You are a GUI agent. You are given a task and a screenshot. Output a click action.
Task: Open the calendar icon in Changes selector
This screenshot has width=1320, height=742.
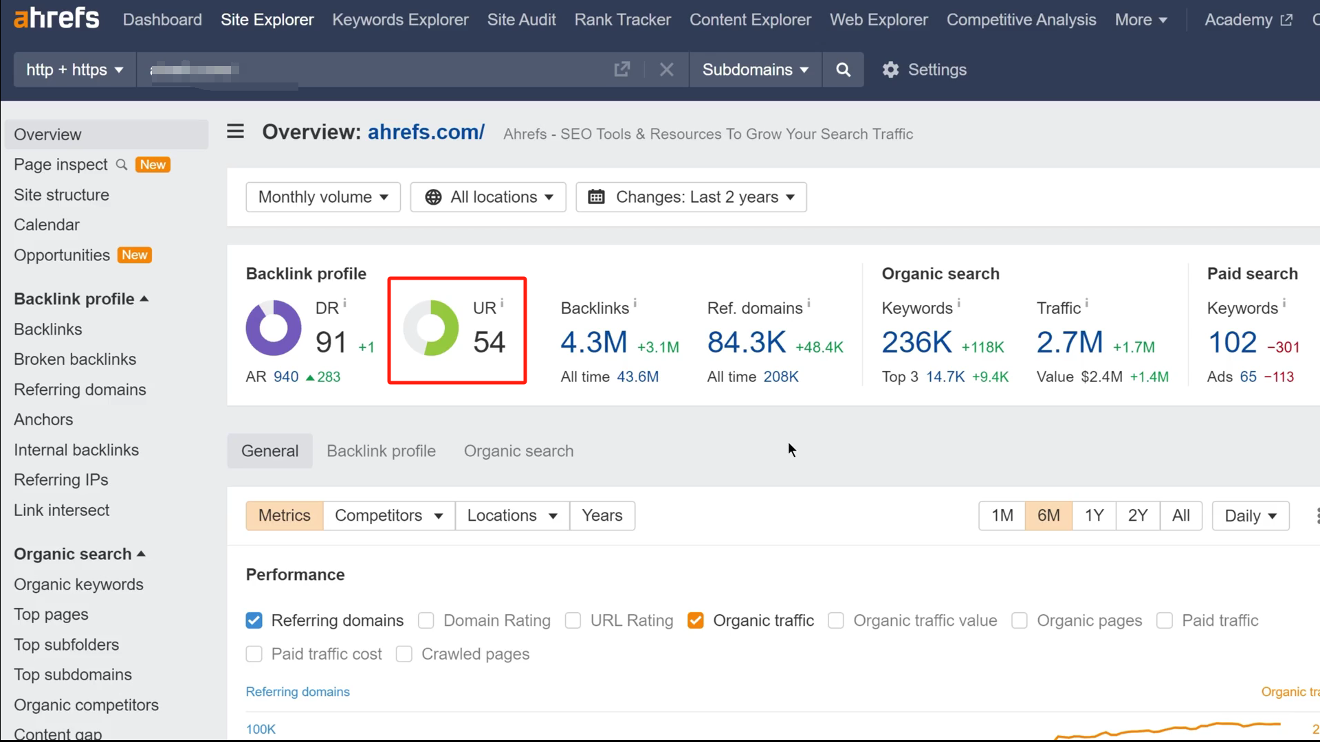point(596,197)
